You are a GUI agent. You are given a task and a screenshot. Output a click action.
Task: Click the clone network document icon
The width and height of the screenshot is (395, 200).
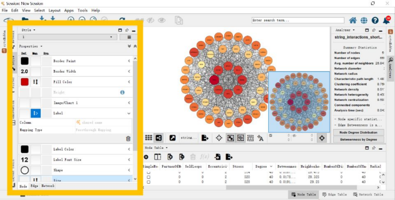(x=178, y=20)
